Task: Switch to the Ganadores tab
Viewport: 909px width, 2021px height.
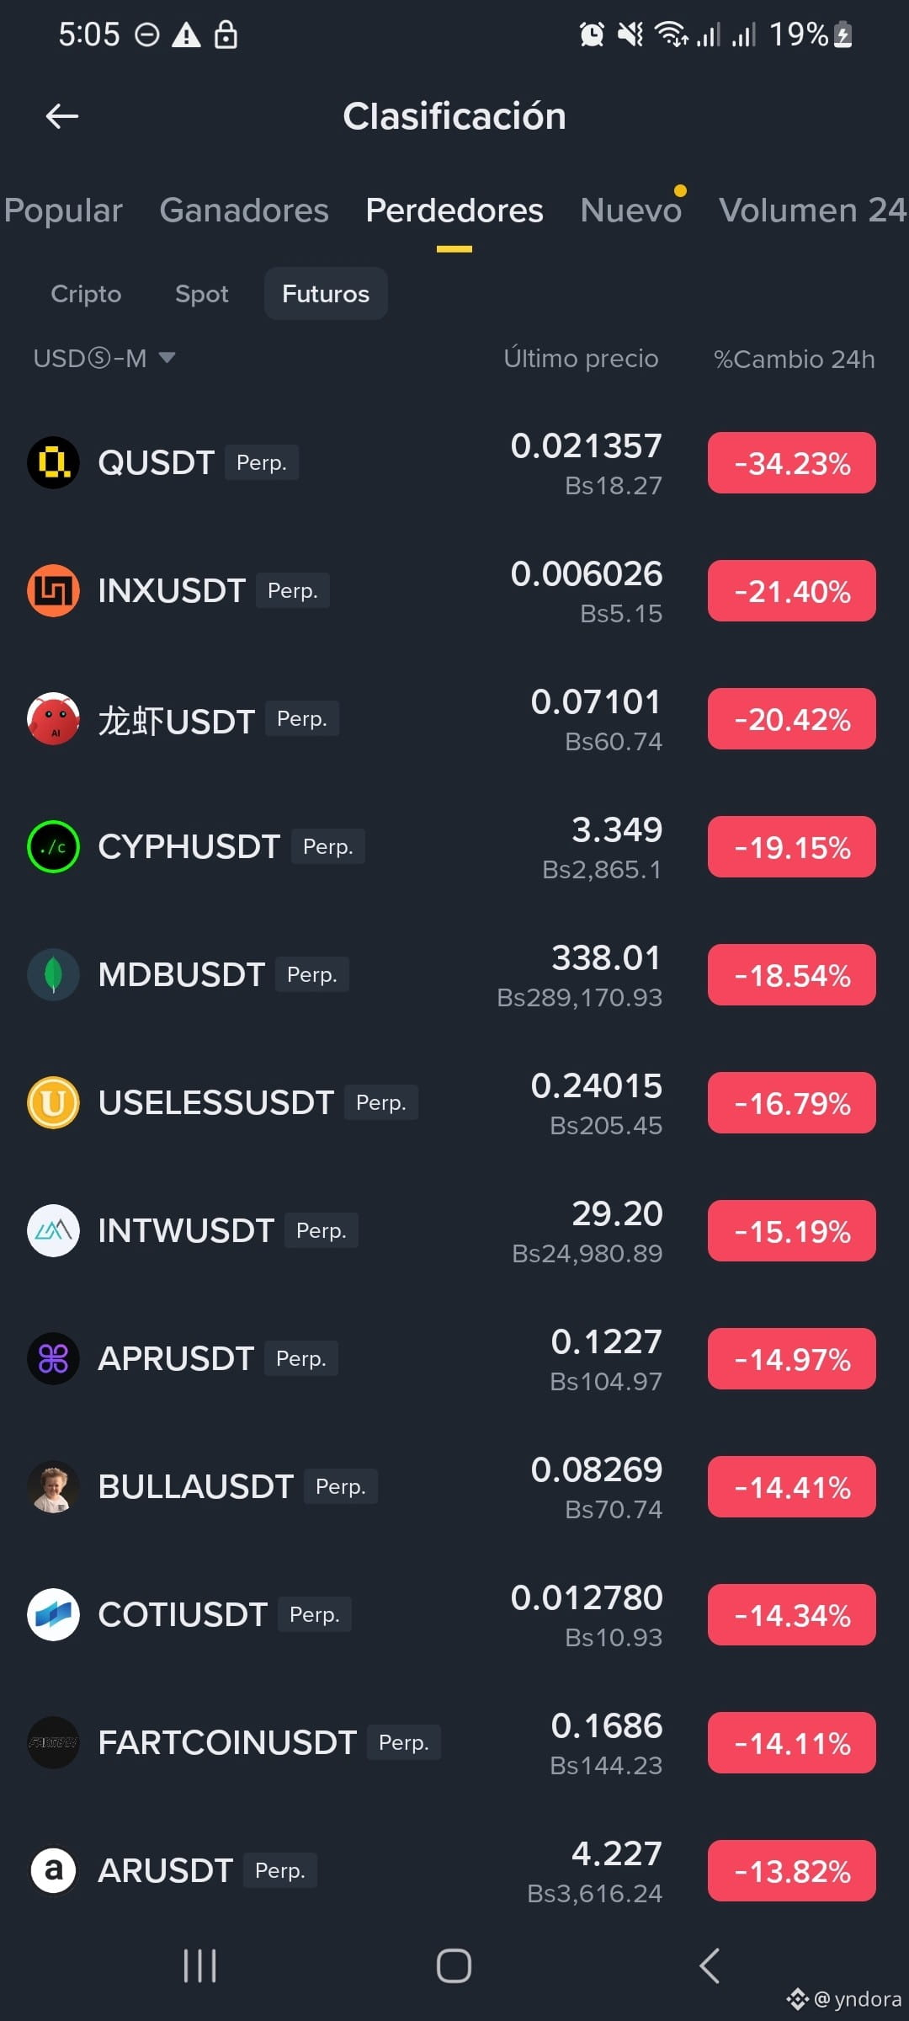Action: point(244,211)
